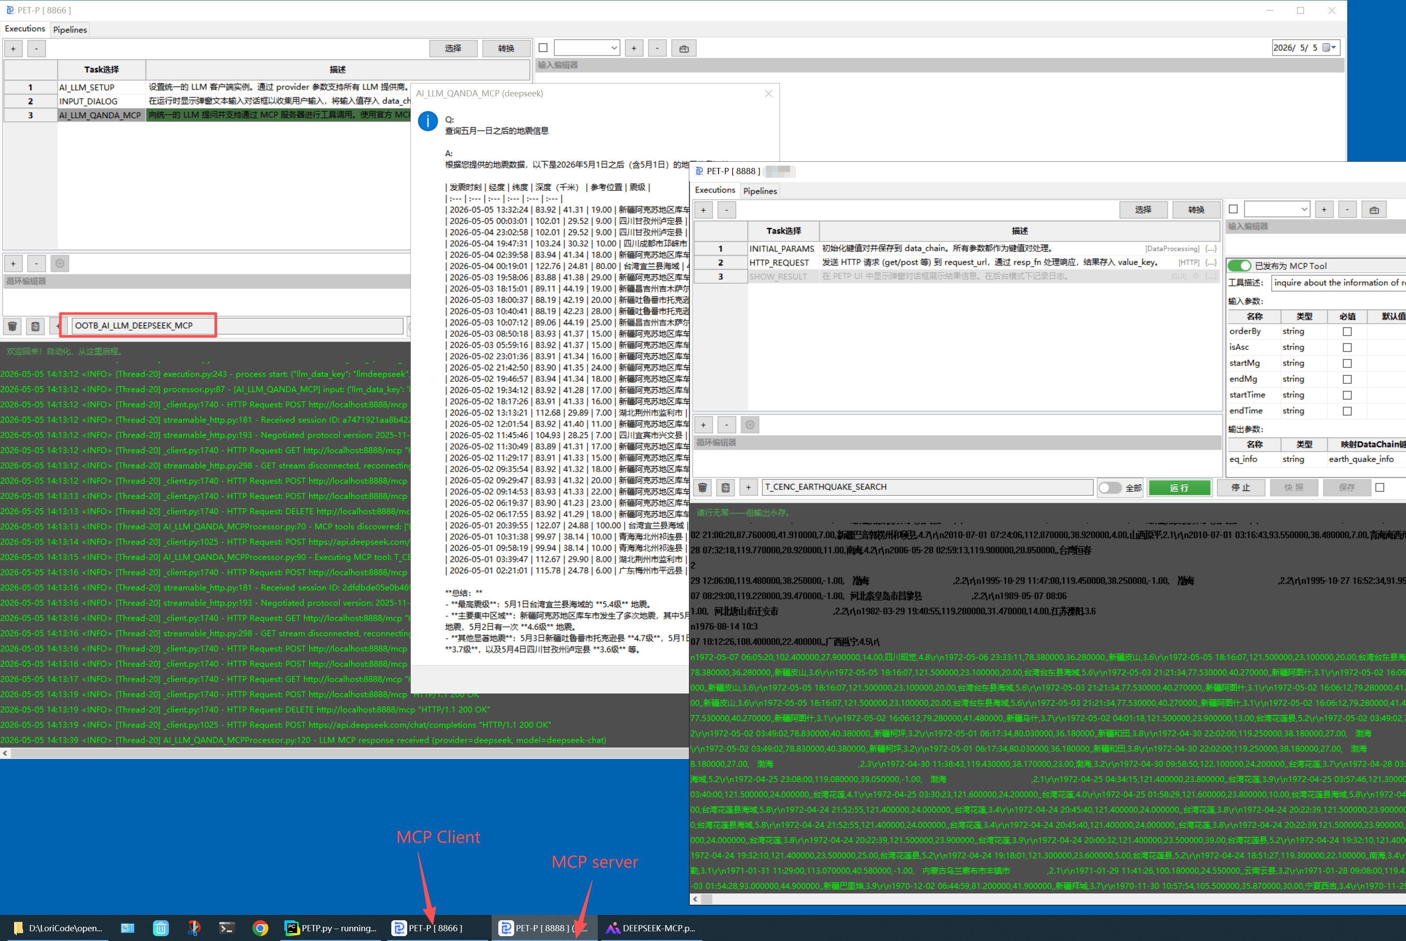Open loop settings gear in window 8888

click(750, 425)
